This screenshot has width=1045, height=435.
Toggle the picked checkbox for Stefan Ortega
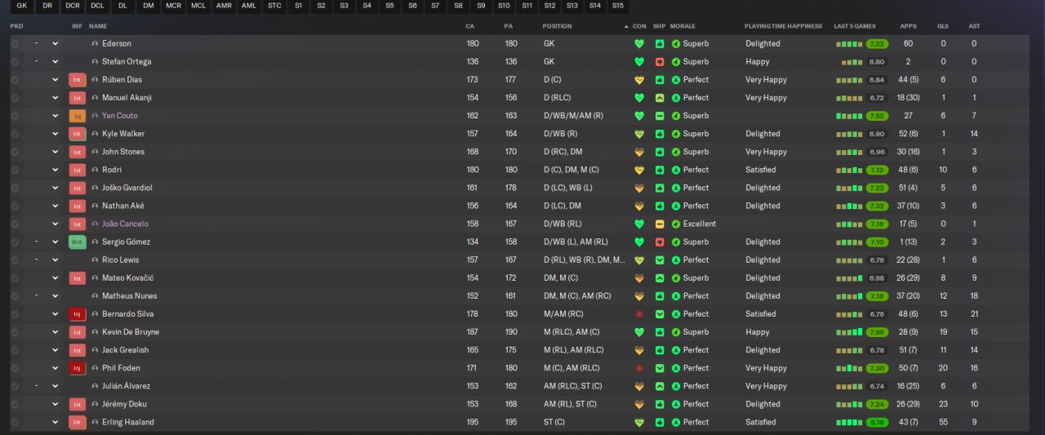point(15,61)
